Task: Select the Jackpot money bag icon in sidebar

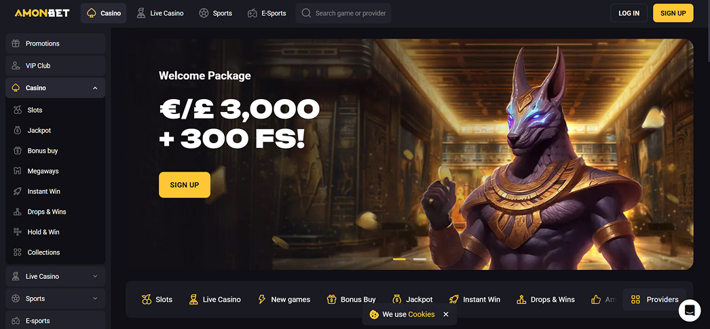Action: (x=18, y=130)
